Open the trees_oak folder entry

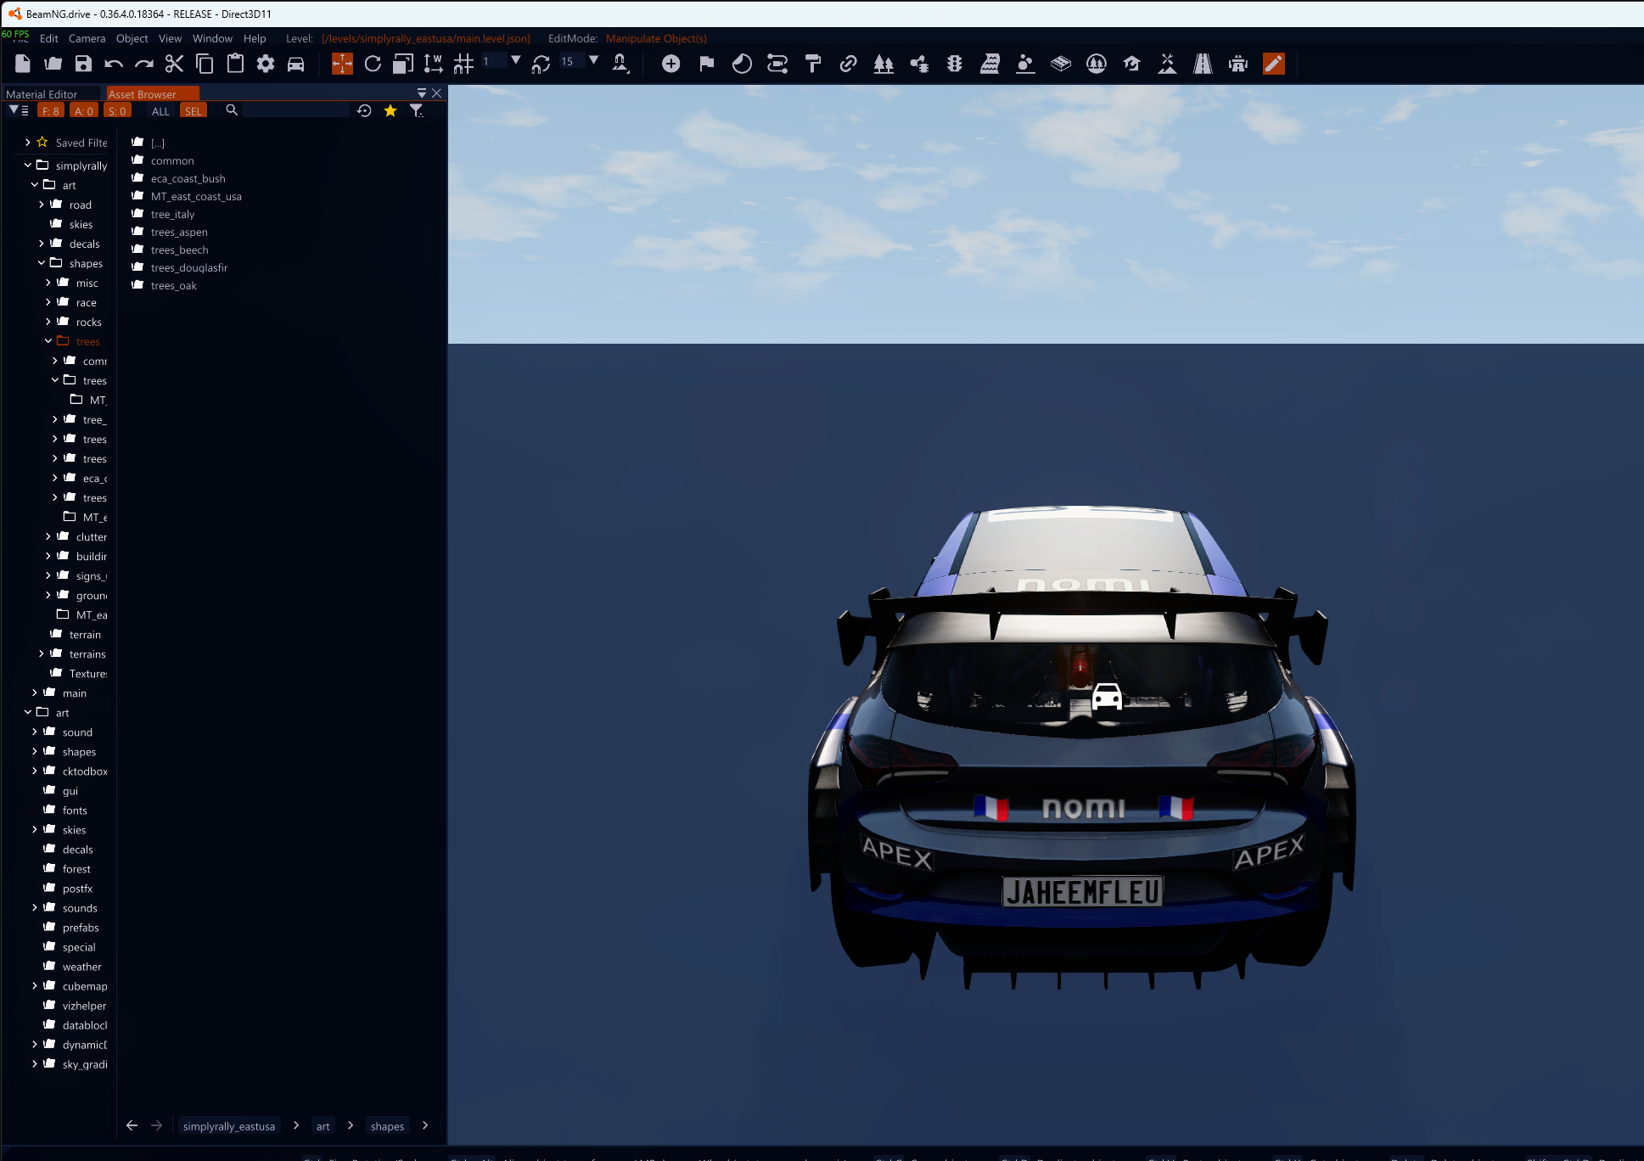click(x=174, y=286)
